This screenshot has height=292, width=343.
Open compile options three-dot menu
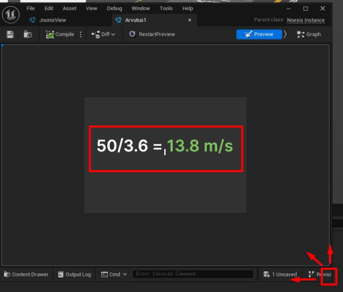click(x=80, y=34)
